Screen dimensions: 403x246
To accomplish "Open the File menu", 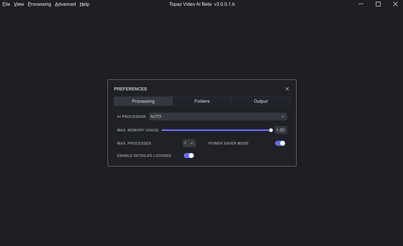I will click(x=6, y=4).
